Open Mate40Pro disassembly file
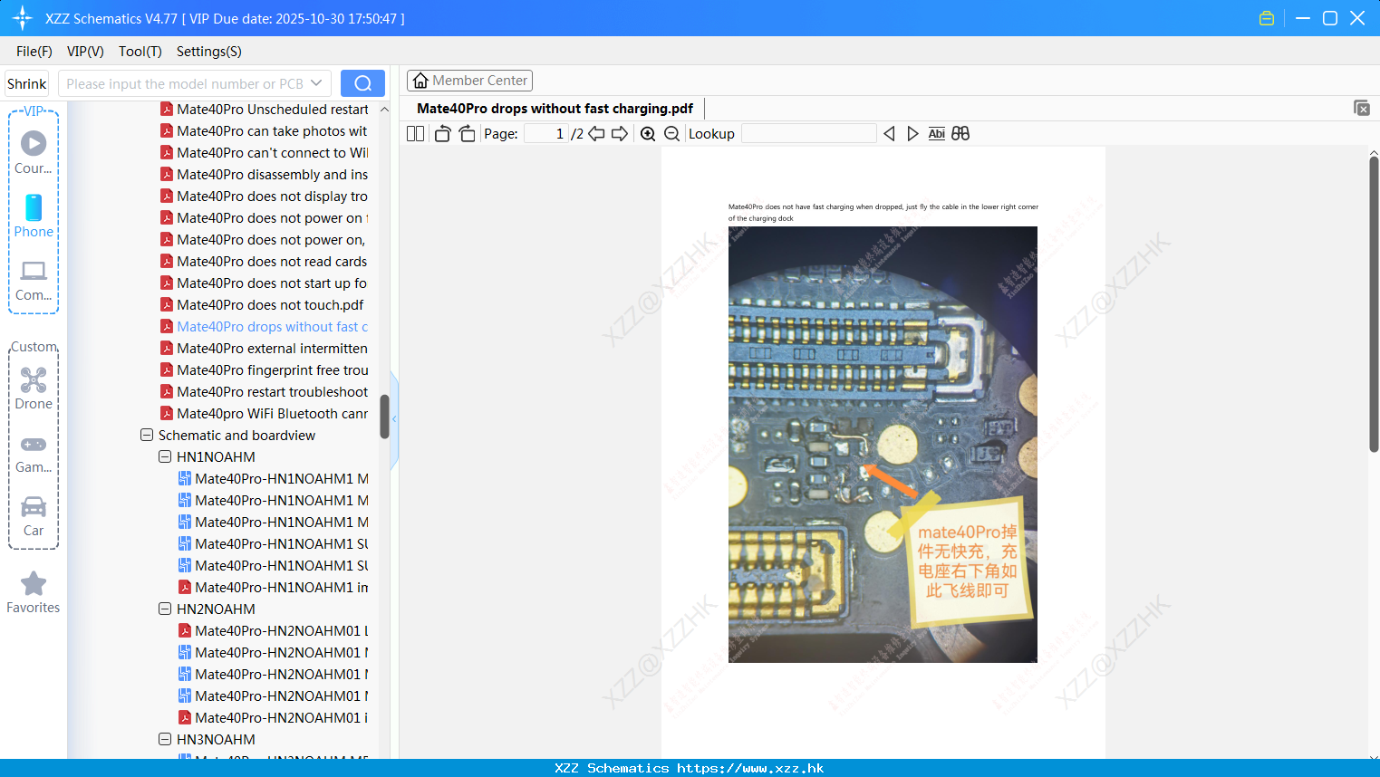Screen dimensions: 1380x777 265,174
